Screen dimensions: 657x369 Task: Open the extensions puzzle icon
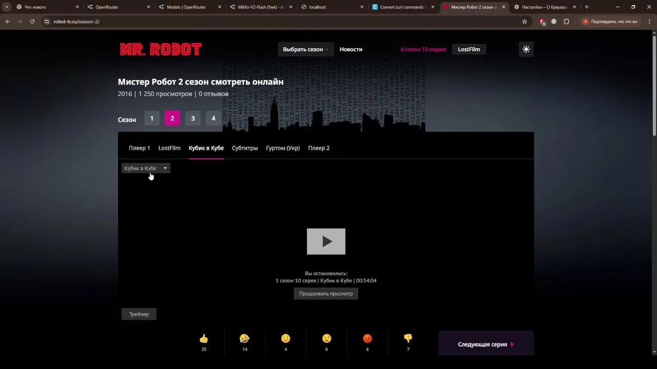point(567,22)
